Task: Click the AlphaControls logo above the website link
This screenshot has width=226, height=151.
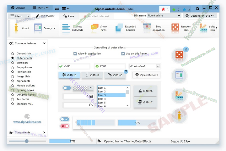Action: pos(27,116)
